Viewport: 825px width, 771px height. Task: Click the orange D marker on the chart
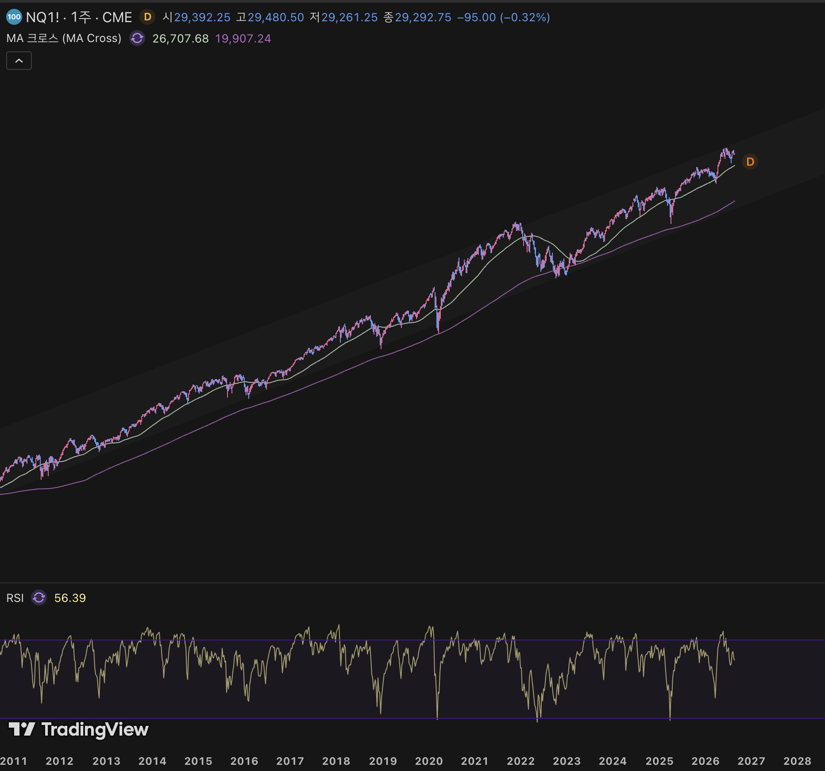(750, 162)
